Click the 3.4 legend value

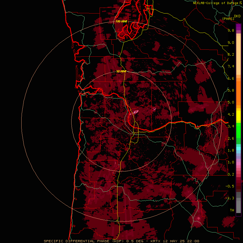[231, 126]
